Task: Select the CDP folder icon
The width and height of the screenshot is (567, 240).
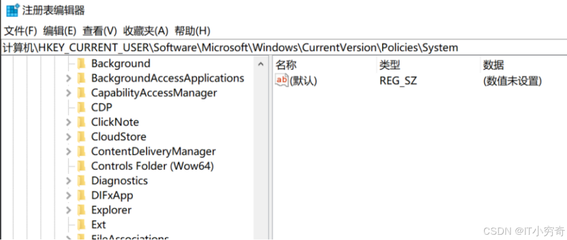Action: coord(82,107)
